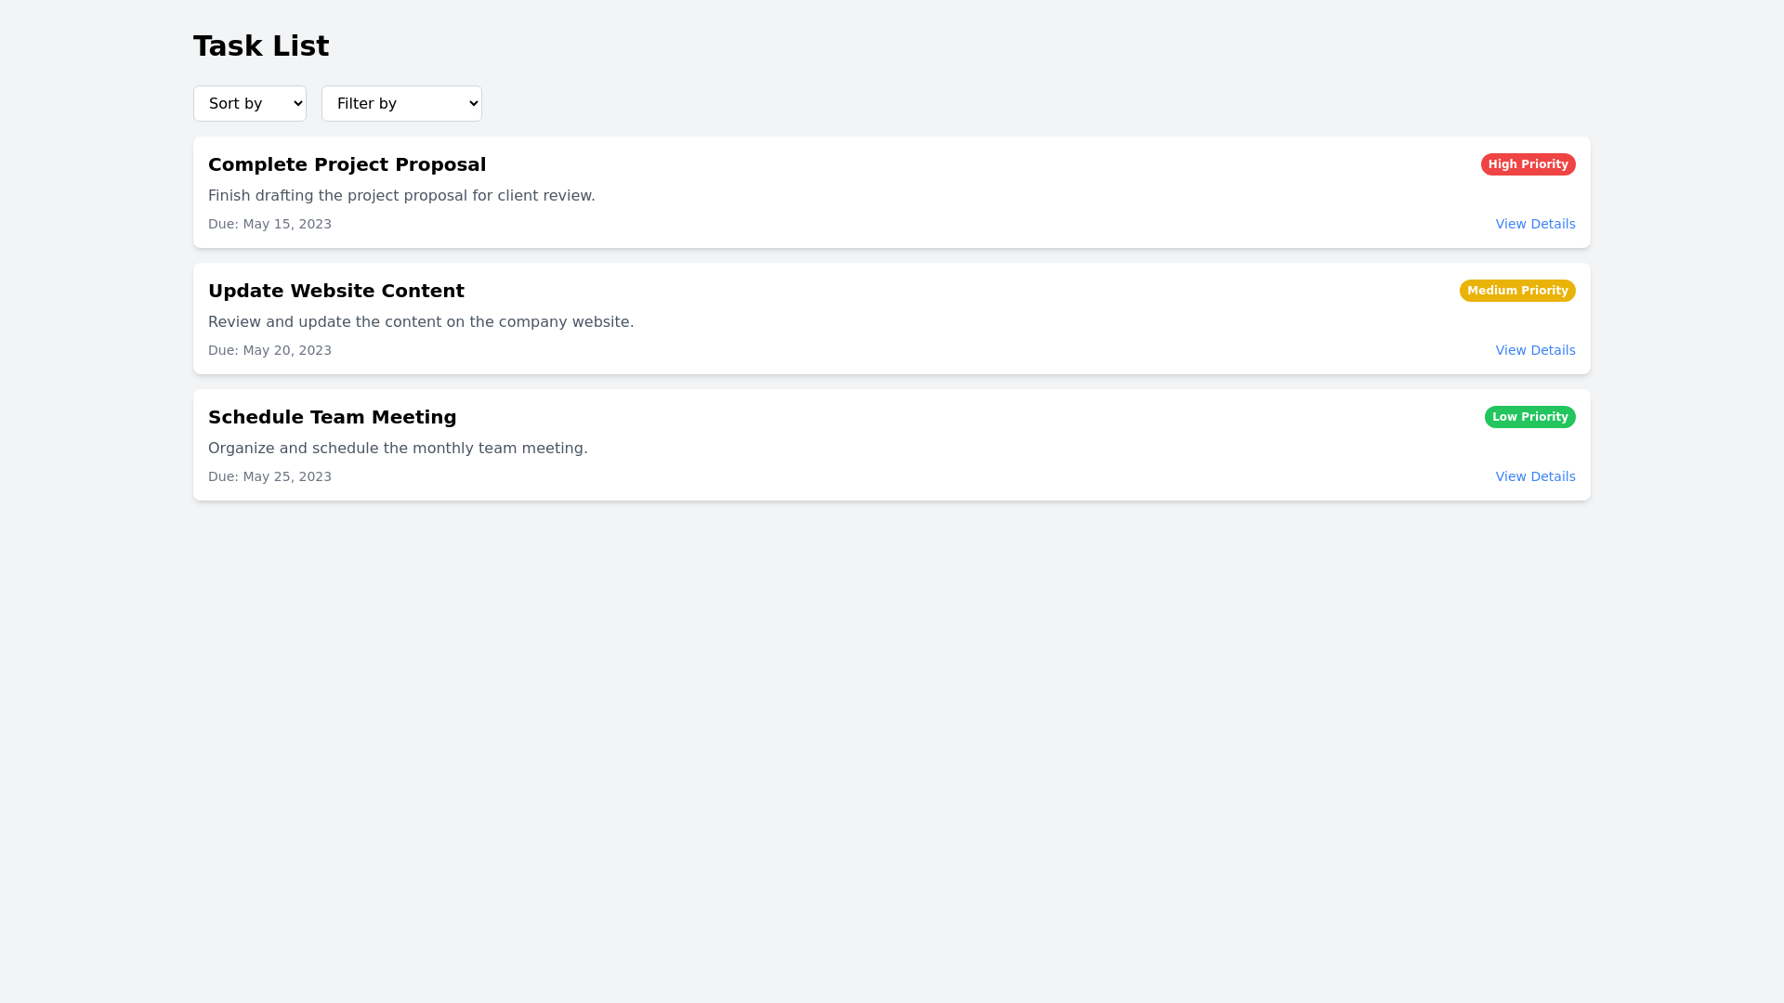Select the Update Website Content task title
The width and height of the screenshot is (1784, 1003).
pos(335,291)
